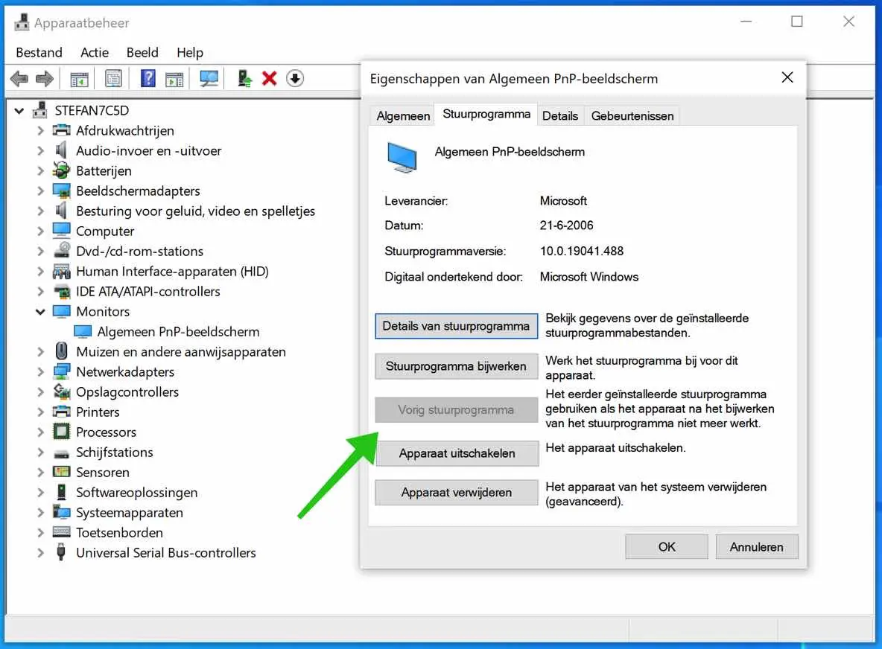
Task: Click the Microsoft Windows signer text
Action: click(589, 277)
